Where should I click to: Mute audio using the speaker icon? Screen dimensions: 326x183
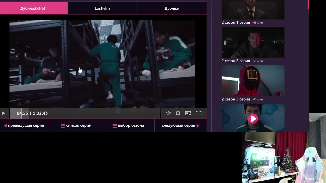click(168, 113)
